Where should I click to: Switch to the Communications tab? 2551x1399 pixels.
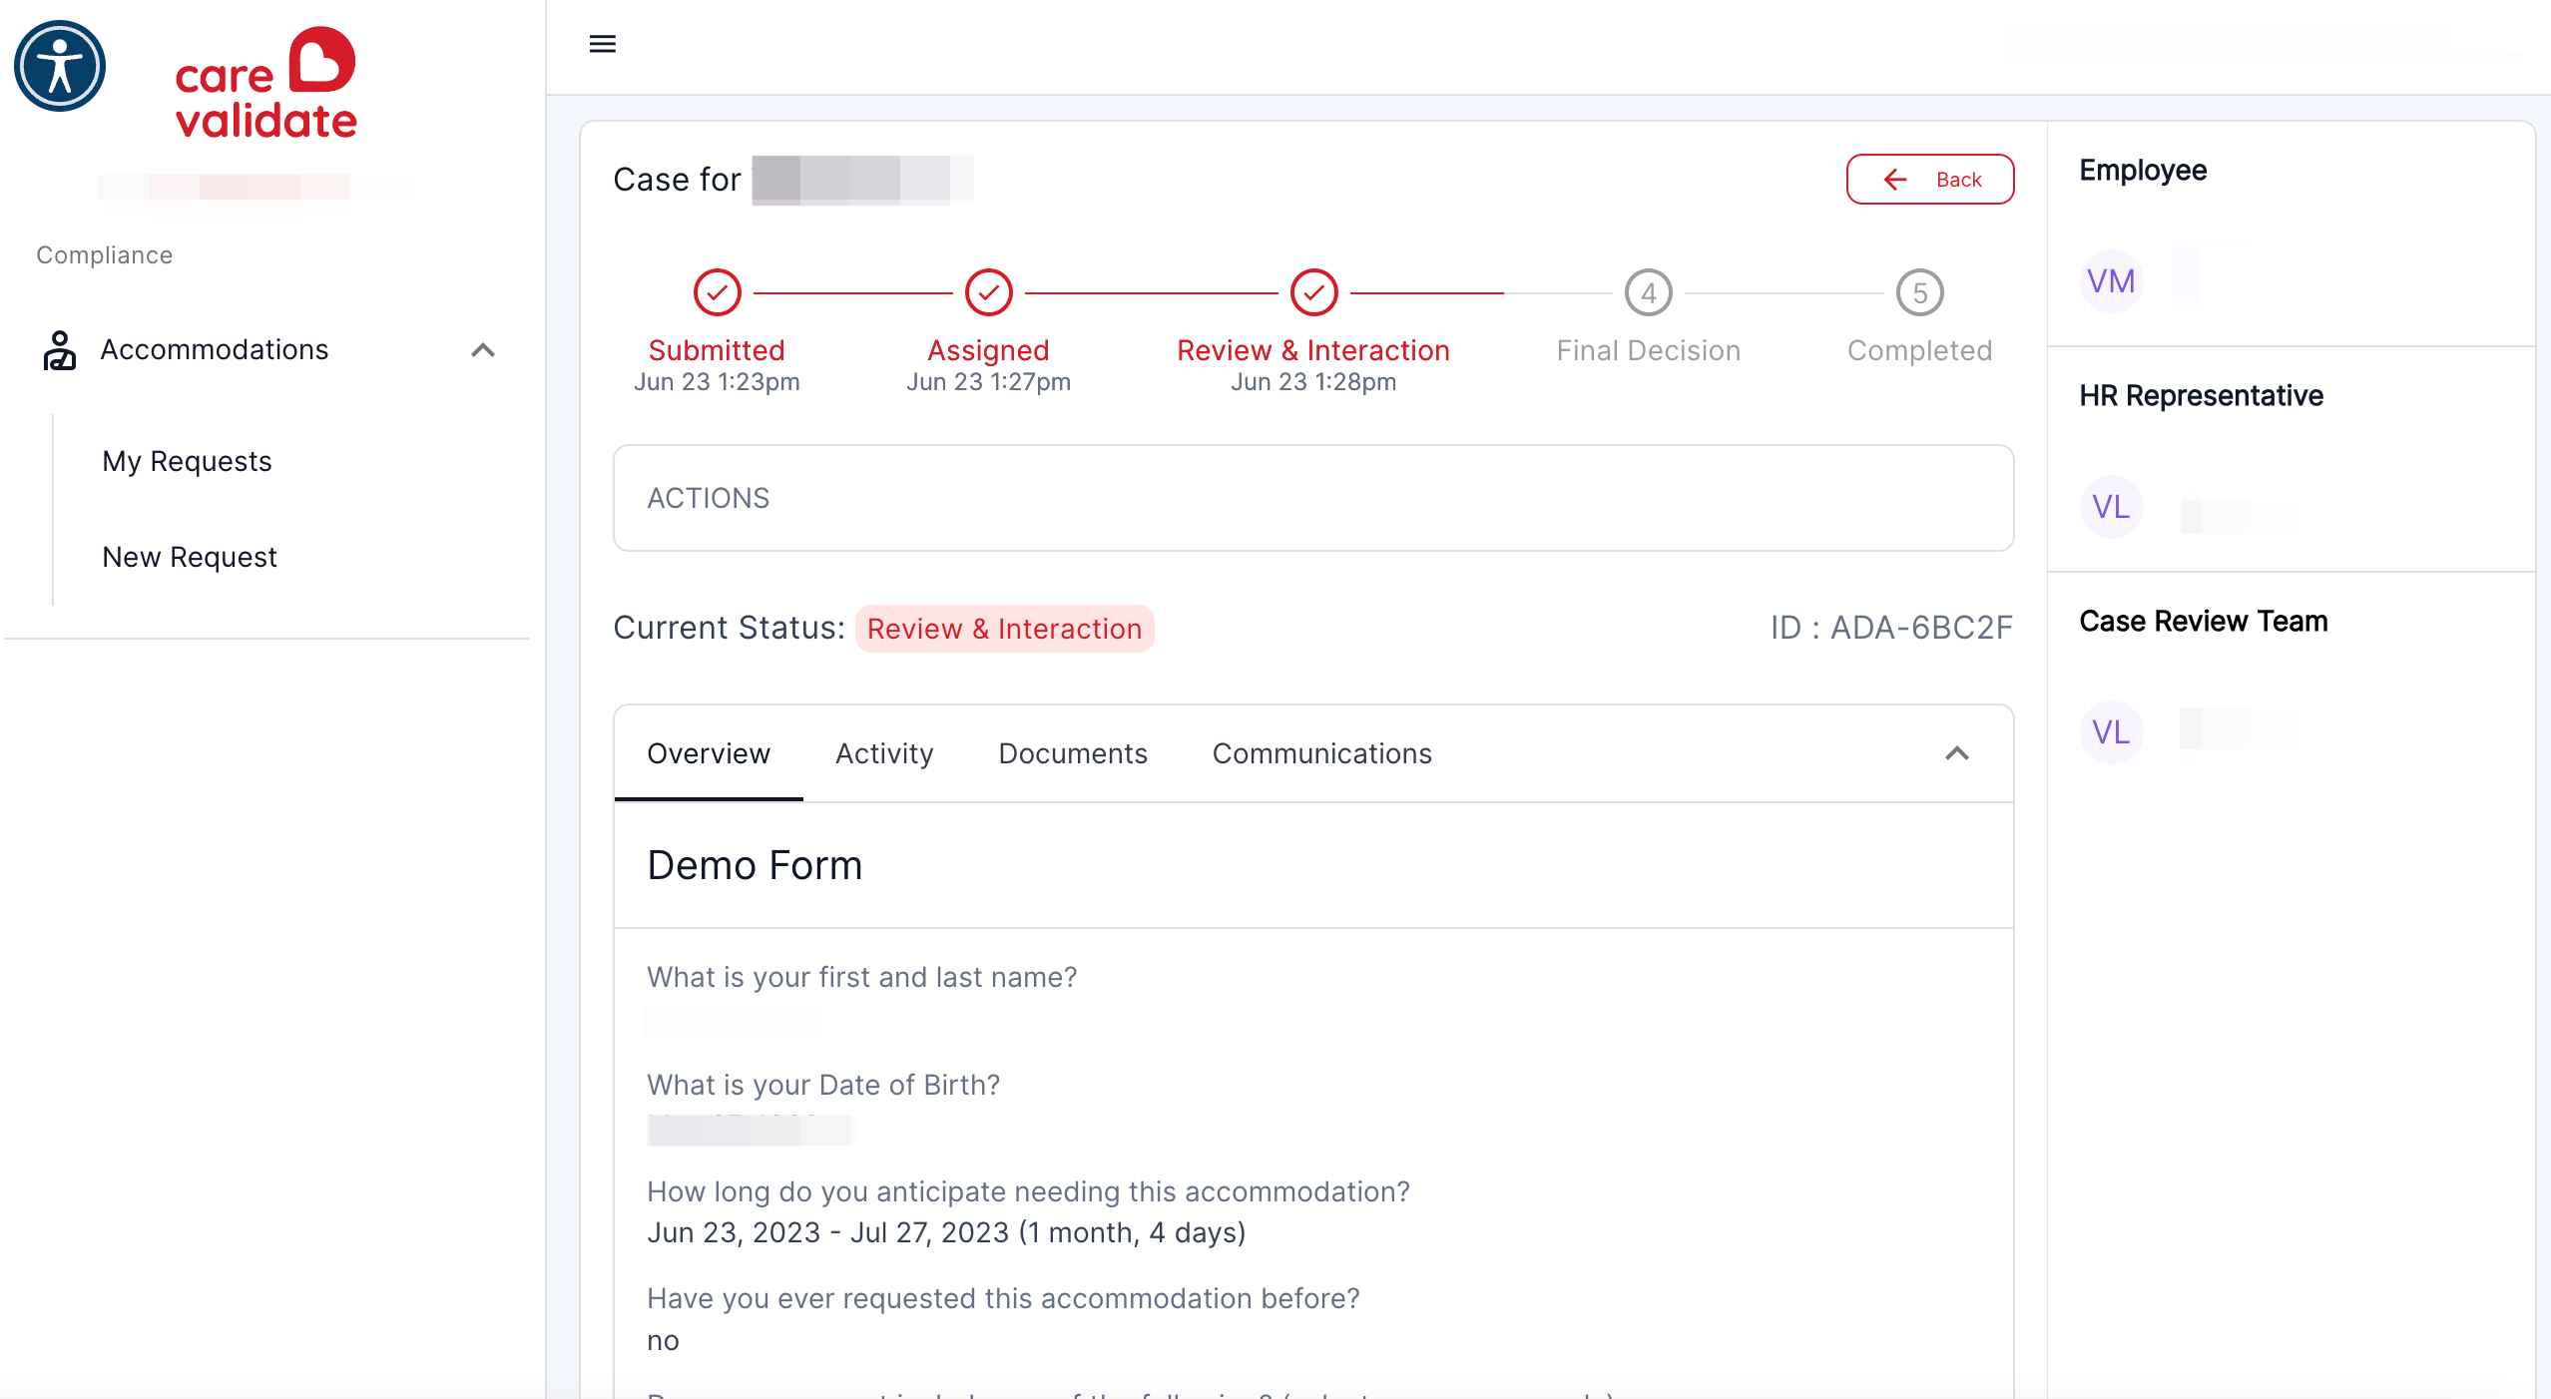tap(1322, 753)
